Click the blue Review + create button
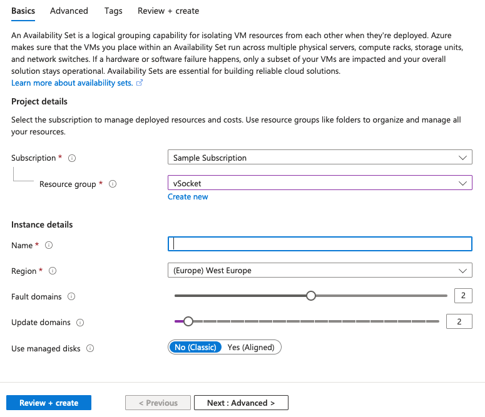 [x=49, y=403]
